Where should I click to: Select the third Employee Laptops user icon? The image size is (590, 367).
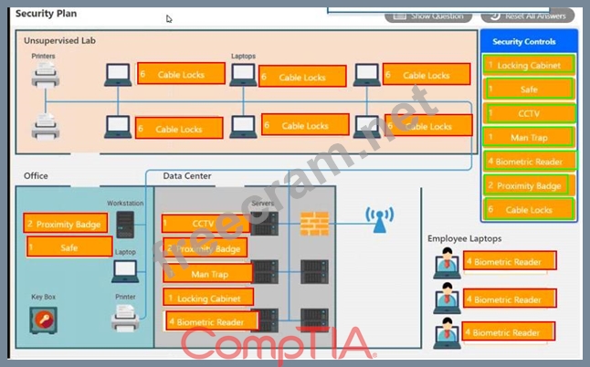[x=447, y=333]
